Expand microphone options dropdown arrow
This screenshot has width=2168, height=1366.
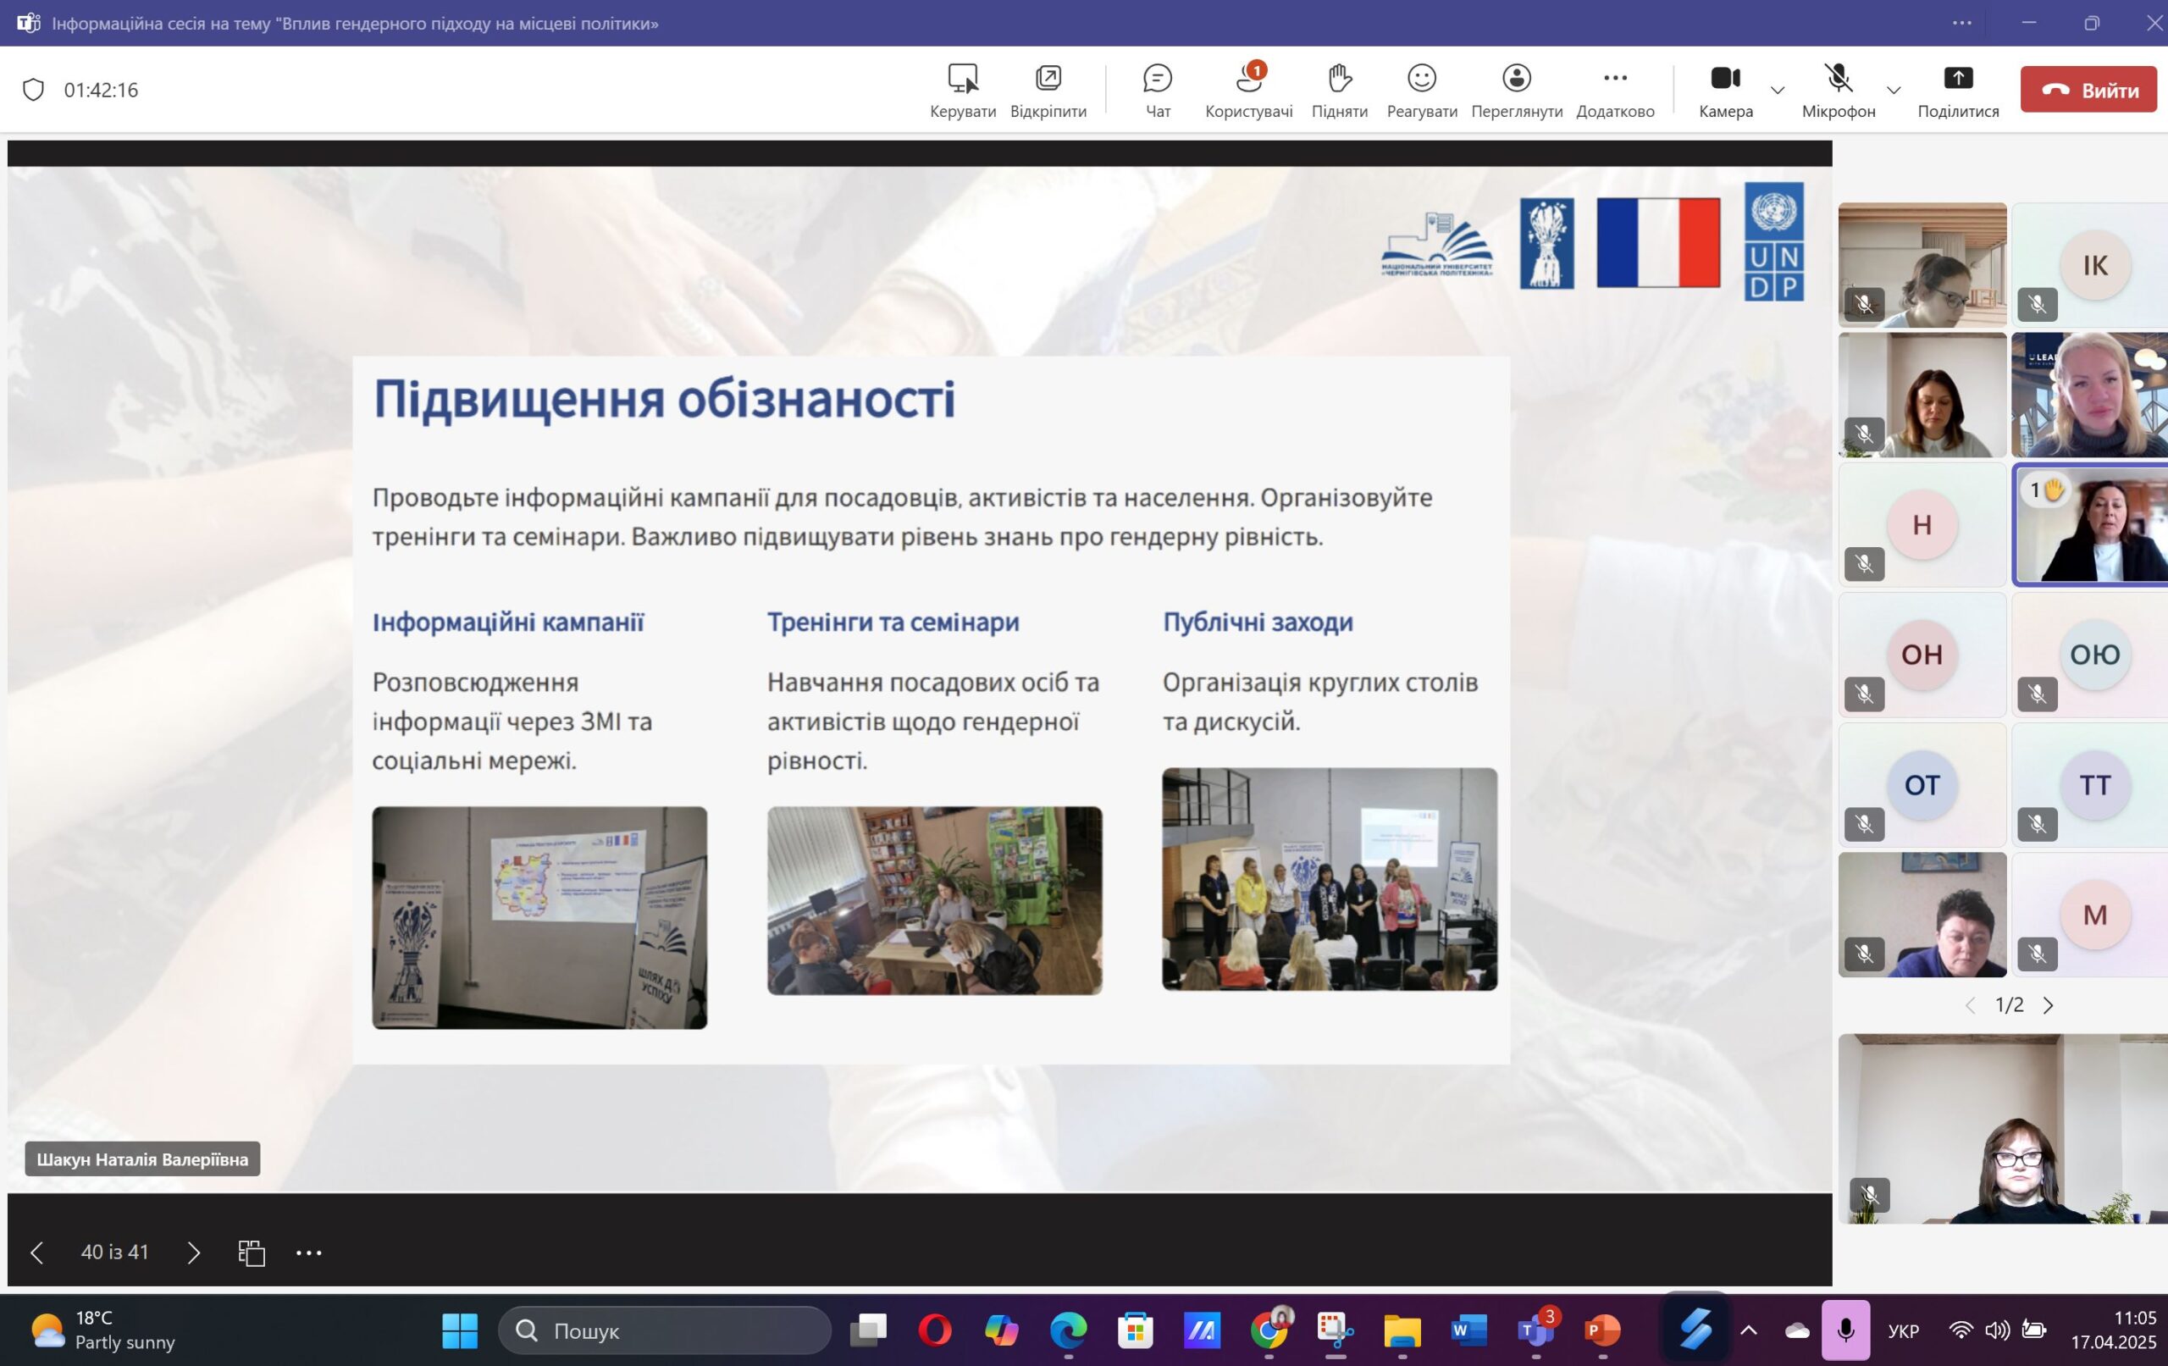pos(1894,90)
